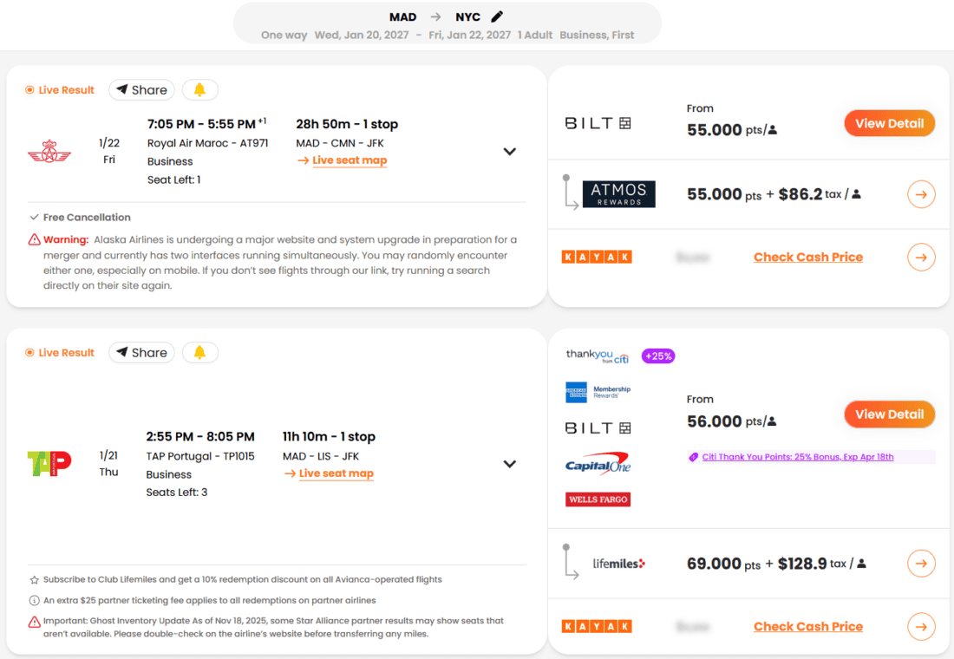954x659 pixels.
Task: Toggle price alert bell for Royal Air Maroc flight
Action: (199, 90)
